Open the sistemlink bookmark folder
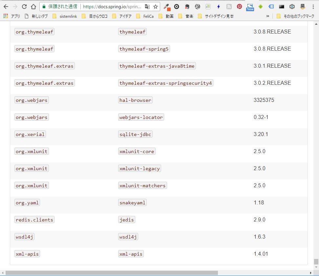The image size is (319, 276). (x=65, y=16)
